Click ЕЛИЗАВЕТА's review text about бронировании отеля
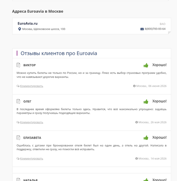 [92, 147]
